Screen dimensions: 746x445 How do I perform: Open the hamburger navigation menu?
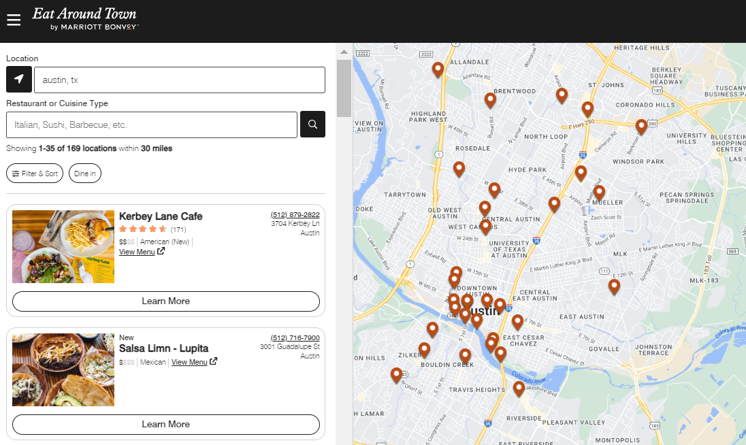tap(14, 19)
